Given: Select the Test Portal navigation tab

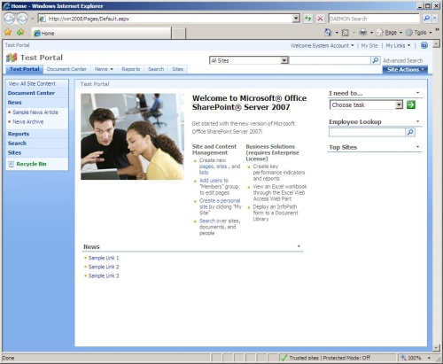Looking at the screenshot, I should click(25, 69).
